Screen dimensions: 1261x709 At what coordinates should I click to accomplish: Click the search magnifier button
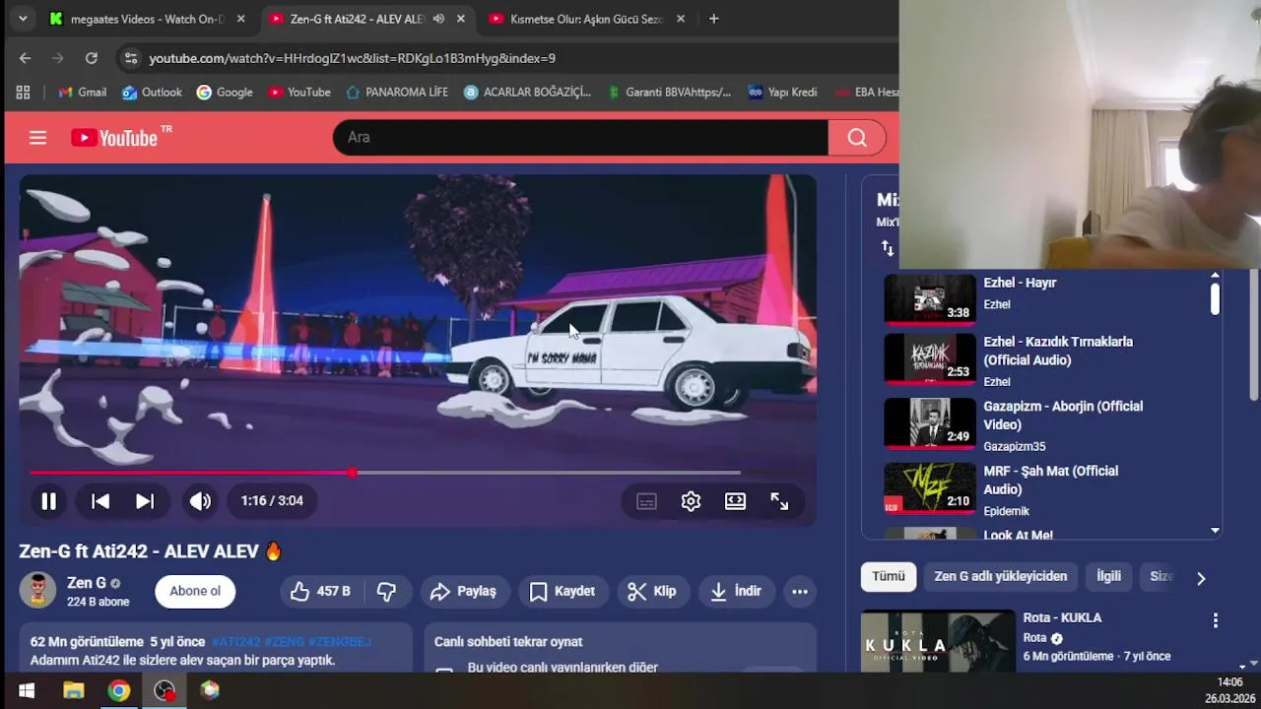pos(857,138)
